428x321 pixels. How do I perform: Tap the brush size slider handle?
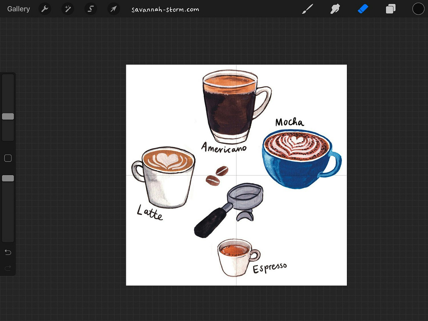8,116
